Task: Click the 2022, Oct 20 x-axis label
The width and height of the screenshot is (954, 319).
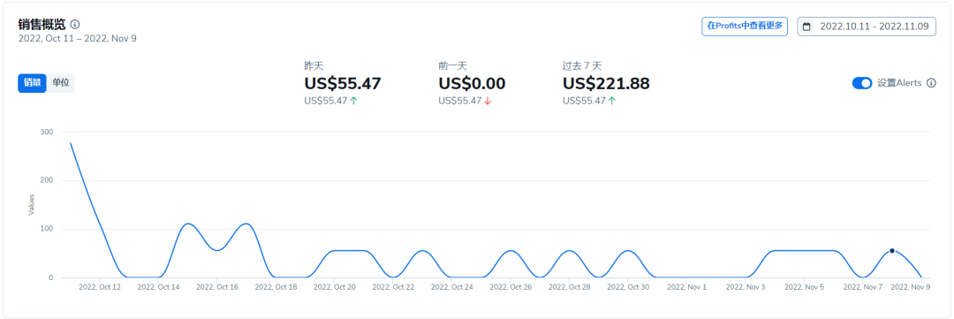Action: click(x=334, y=286)
